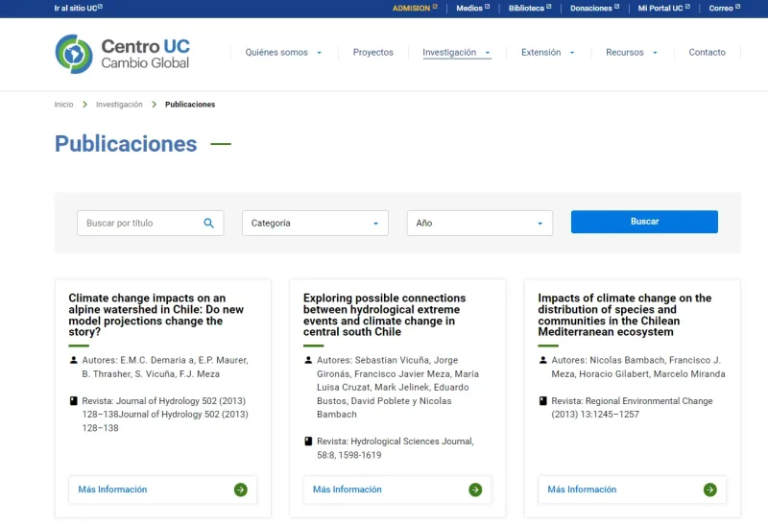This screenshot has height=525, width=768.
Task: Click journal book icon beside Regional Environmental Change
Action: coord(542,400)
